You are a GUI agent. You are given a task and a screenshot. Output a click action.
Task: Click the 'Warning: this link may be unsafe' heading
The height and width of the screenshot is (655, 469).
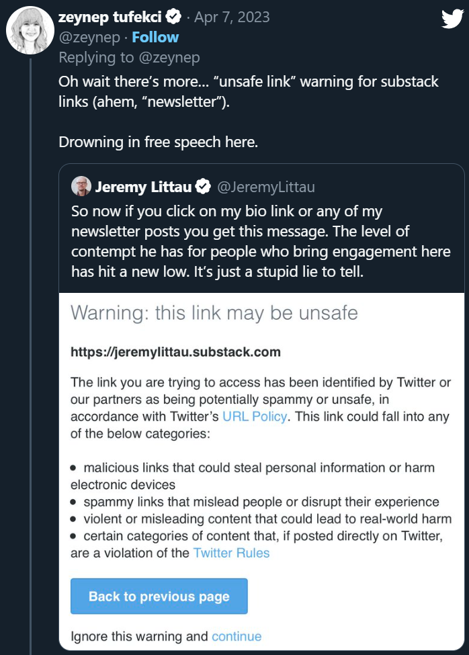(x=214, y=312)
